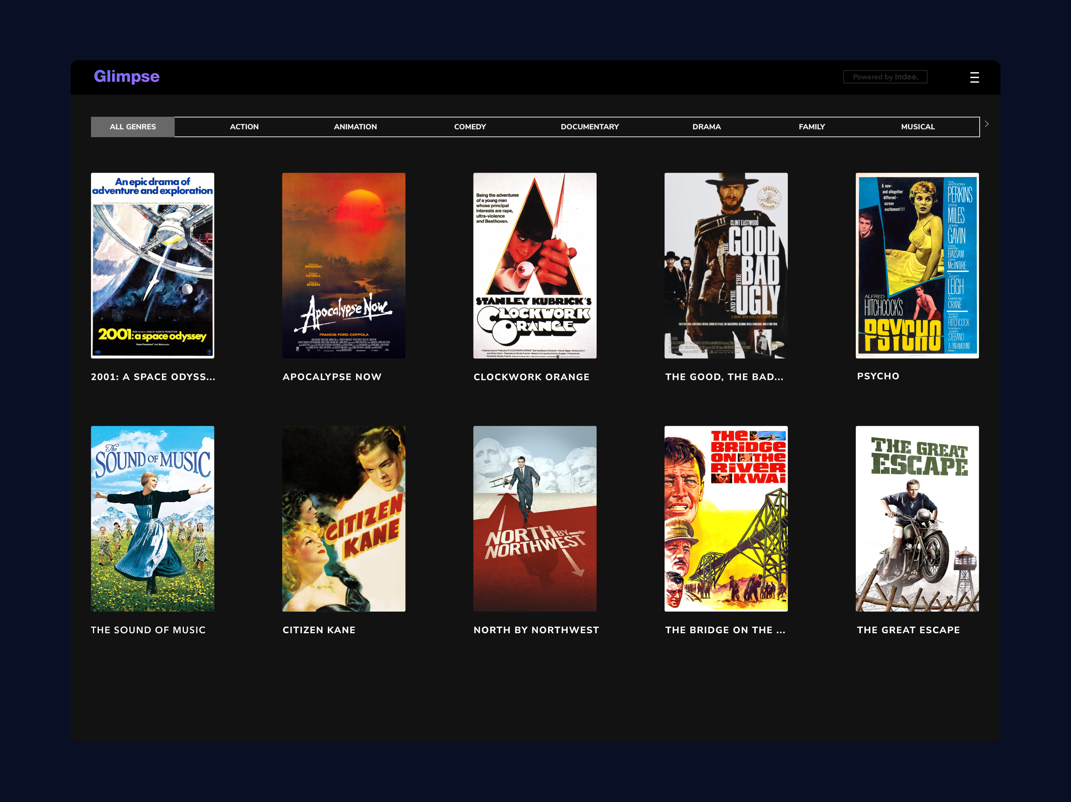Open The Great Escape poster
1071x802 pixels.
(x=917, y=518)
